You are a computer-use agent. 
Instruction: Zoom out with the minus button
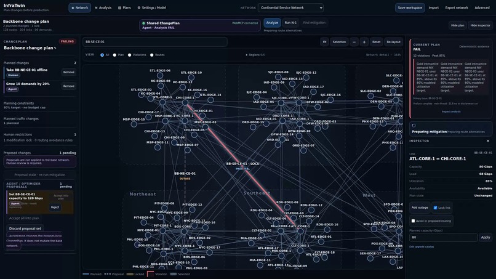point(354,42)
